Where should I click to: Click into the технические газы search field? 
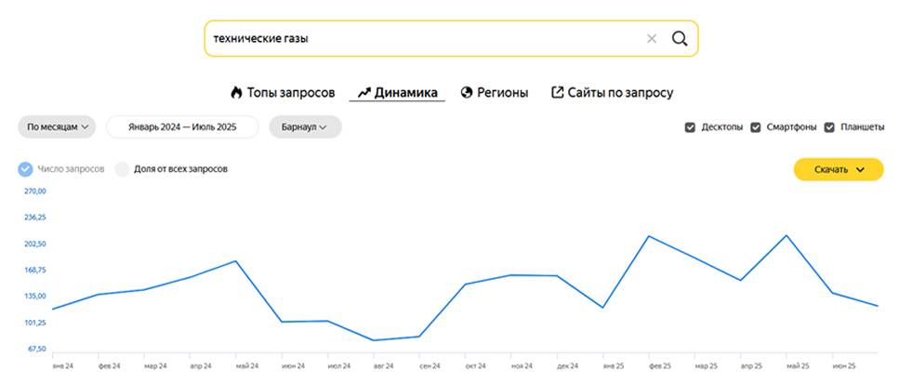(418, 39)
